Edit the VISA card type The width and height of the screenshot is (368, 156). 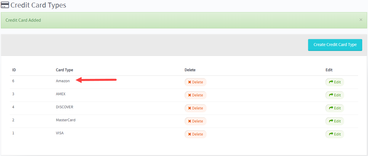335,134
